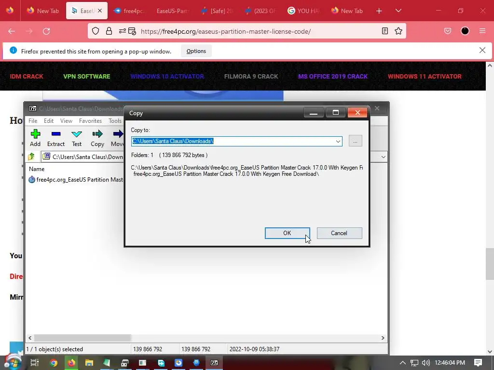This screenshot has width=494, height=370.
Task: Click the Firefox back arrow
Action: (12, 31)
